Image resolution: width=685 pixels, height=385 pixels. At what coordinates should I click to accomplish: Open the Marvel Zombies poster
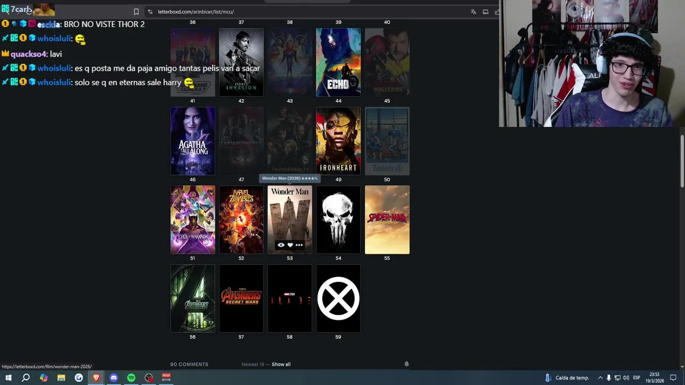pos(241,219)
